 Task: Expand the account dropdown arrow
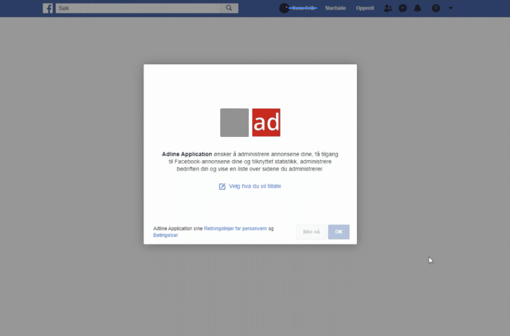(451, 8)
